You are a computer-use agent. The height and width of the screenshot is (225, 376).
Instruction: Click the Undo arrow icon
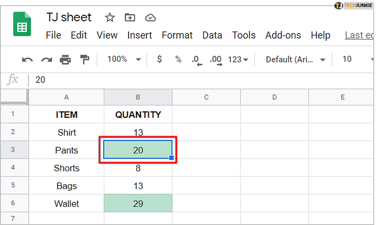[x=27, y=59]
